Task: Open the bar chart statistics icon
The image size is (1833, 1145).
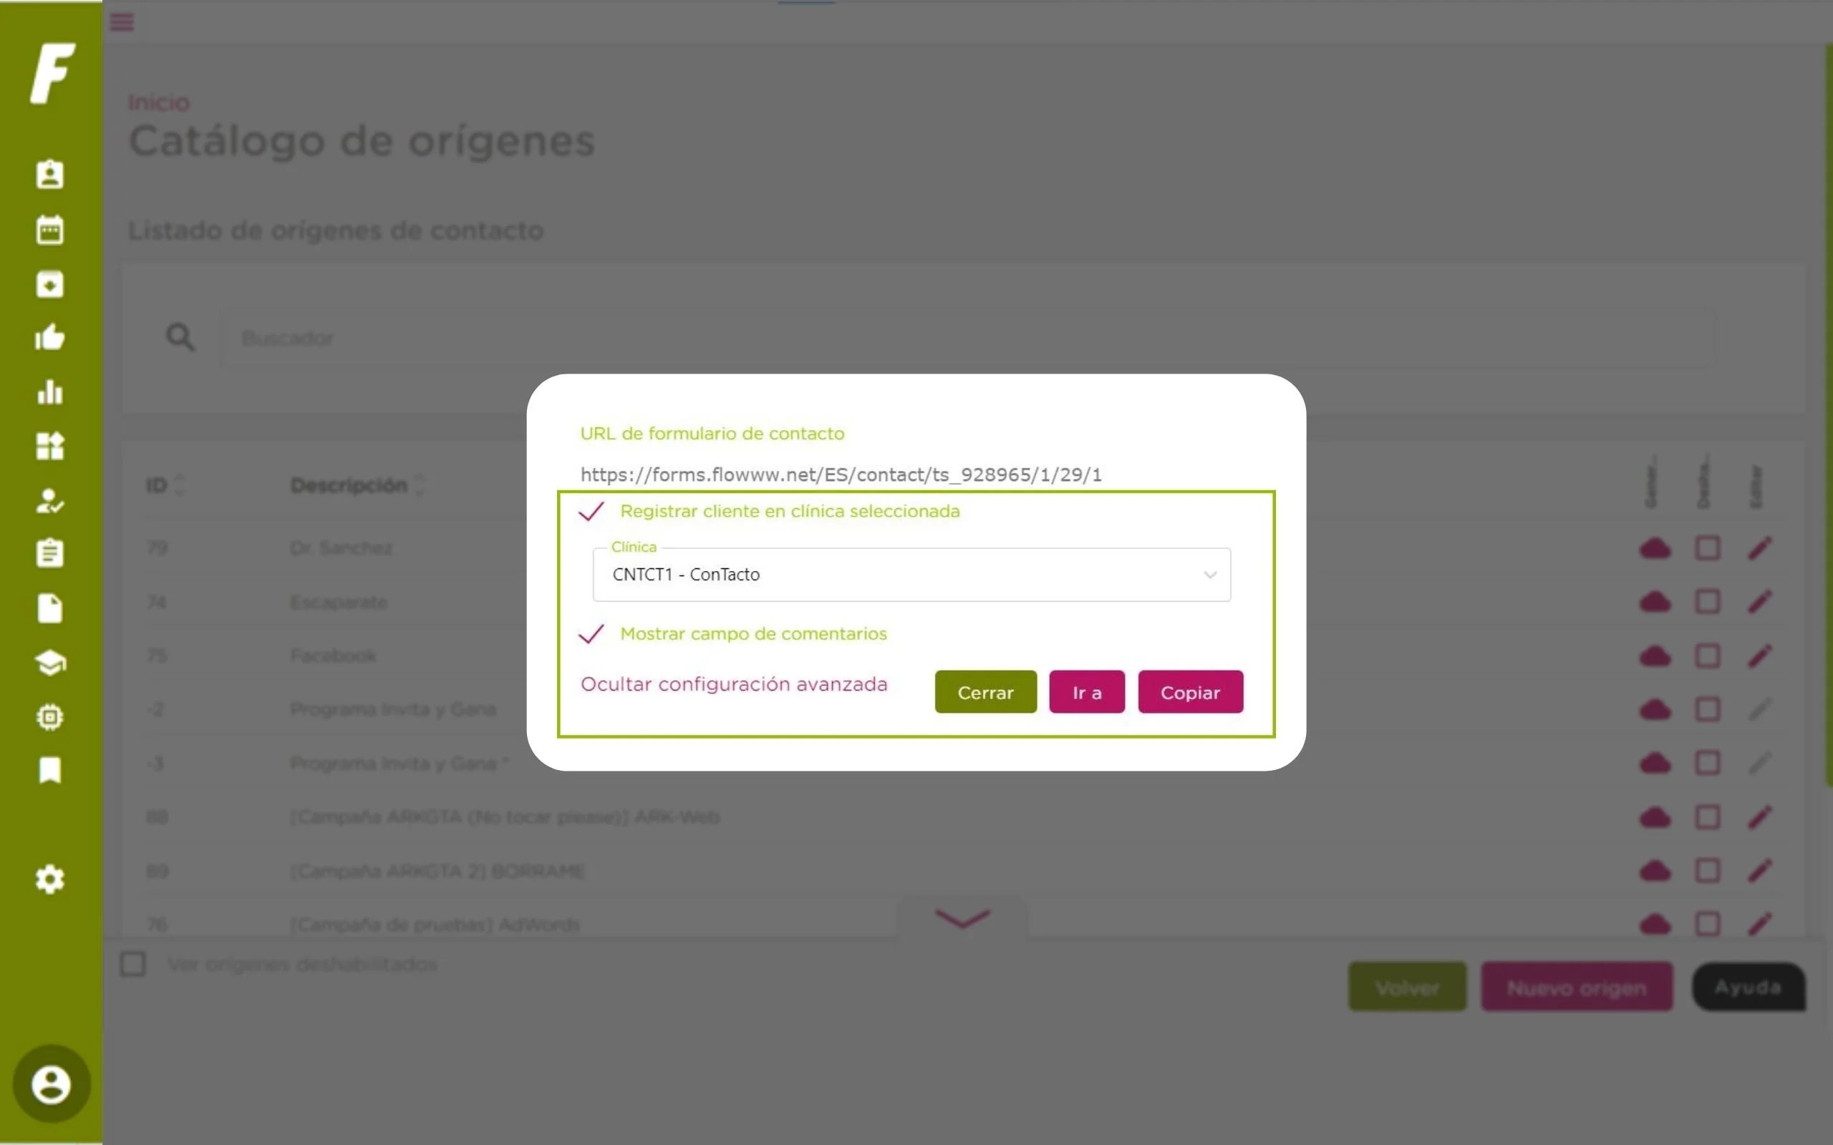Action: (50, 392)
